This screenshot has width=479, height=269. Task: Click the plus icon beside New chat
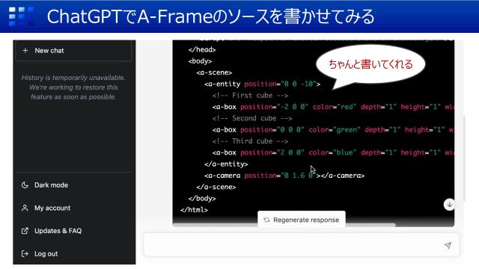25,51
